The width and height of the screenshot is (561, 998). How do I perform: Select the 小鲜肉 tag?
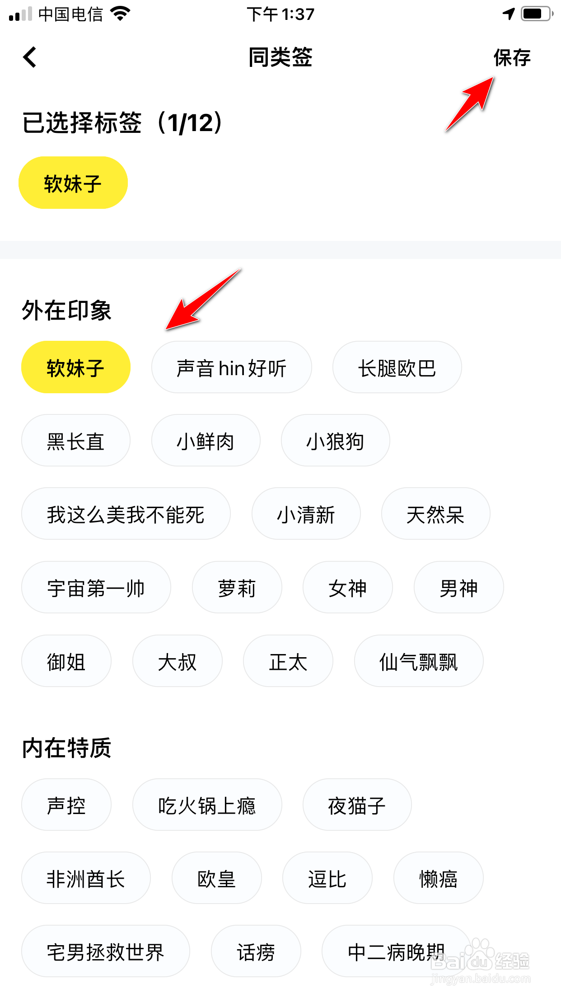point(206,440)
